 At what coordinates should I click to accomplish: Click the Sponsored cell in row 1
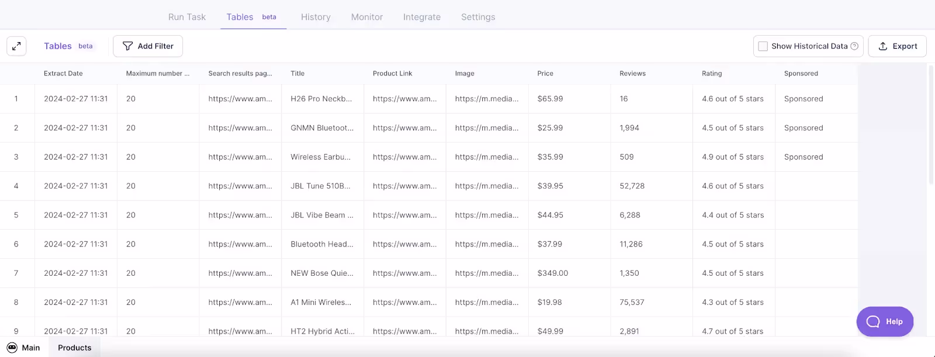click(816, 99)
